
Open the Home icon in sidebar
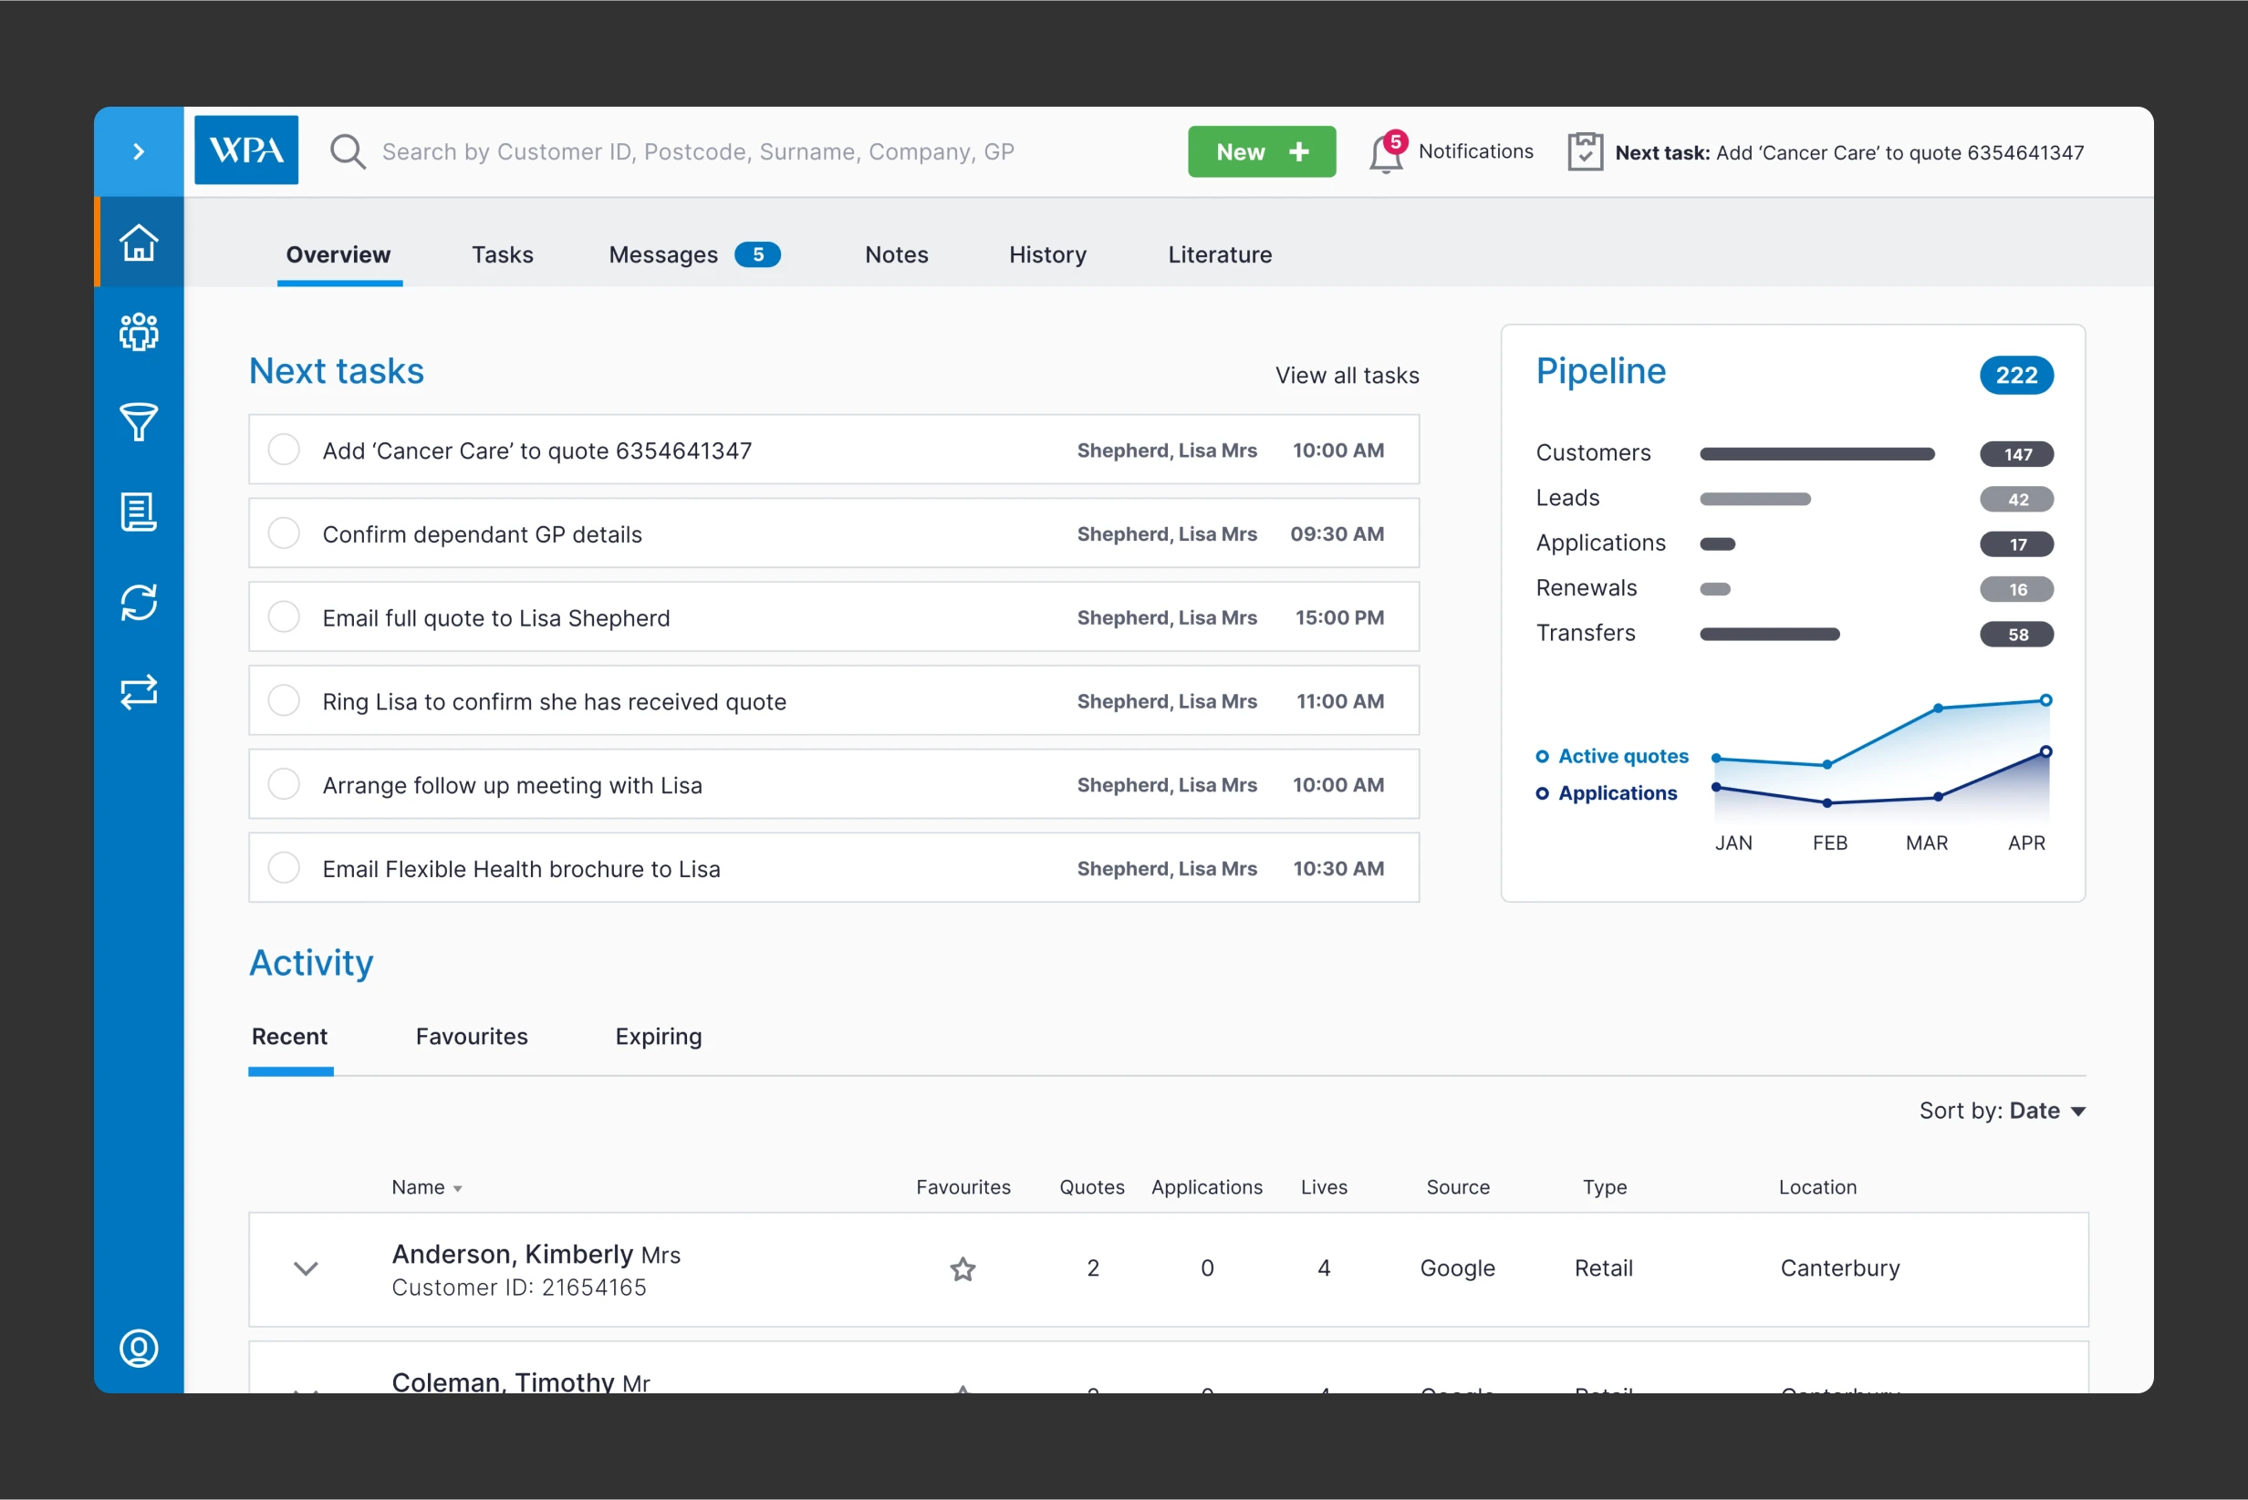139,242
